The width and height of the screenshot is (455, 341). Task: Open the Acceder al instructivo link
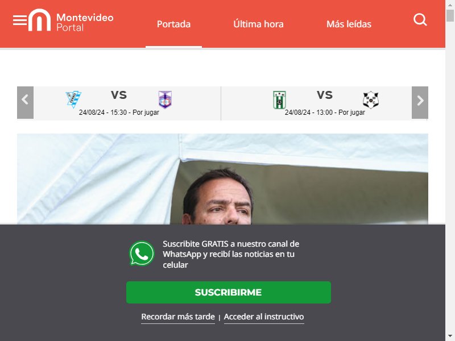point(264,317)
